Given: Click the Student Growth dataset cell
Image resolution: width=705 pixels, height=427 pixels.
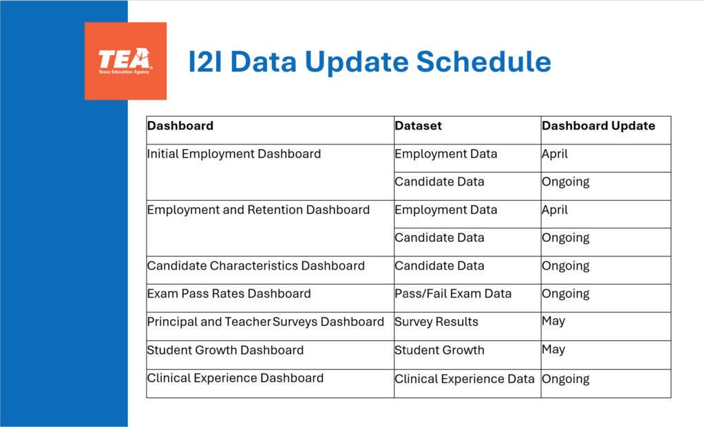Looking at the screenshot, I should pos(439,350).
